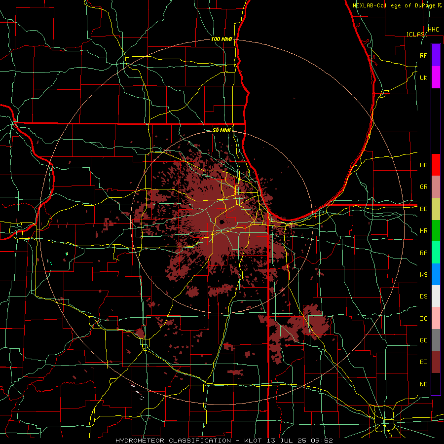Screen dimensions: 444x444
Task: Click the ND legend label
Action: (423, 384)
